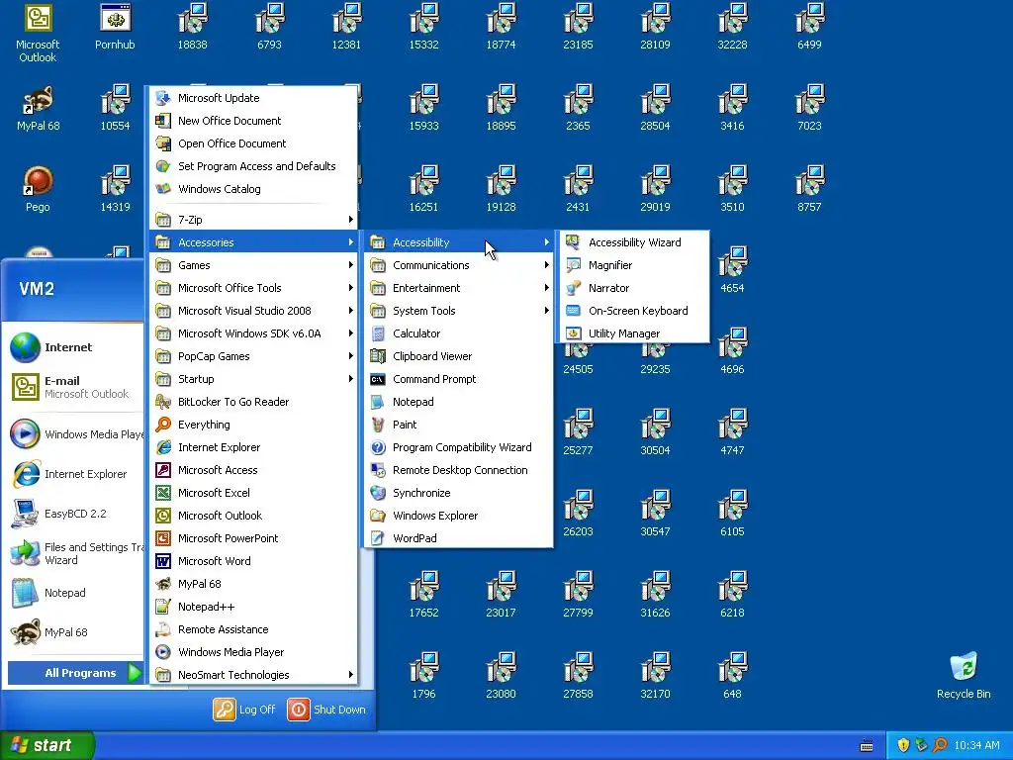Click the BitLocker To Go Reader icon
Viewport: 1013px width, 760px height.
163,402
